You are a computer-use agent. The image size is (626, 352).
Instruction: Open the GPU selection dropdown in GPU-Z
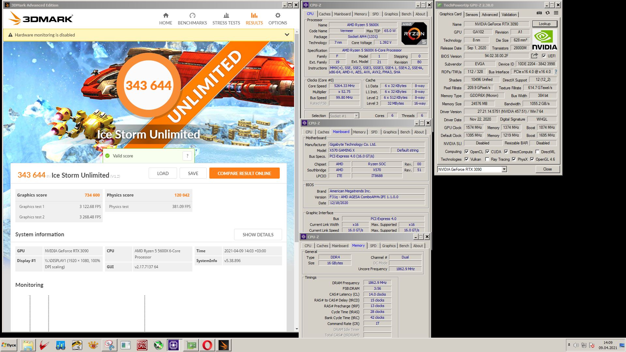click(504, 169)
